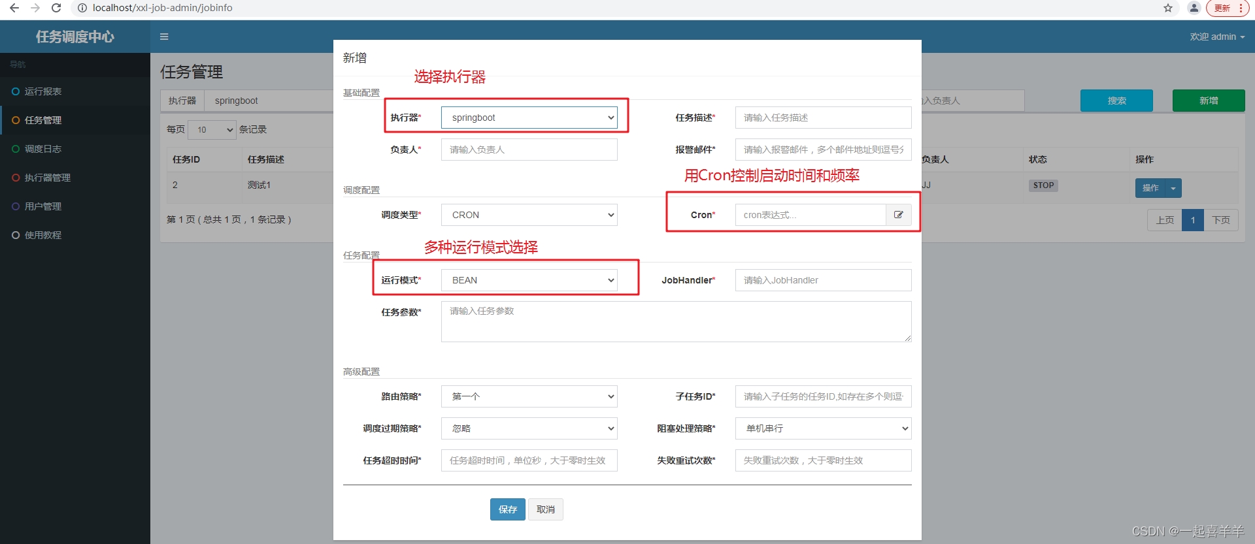Open the cron expression editor icon
Image resolution: width=1255 pixels, height=544 pixels.
899,215
